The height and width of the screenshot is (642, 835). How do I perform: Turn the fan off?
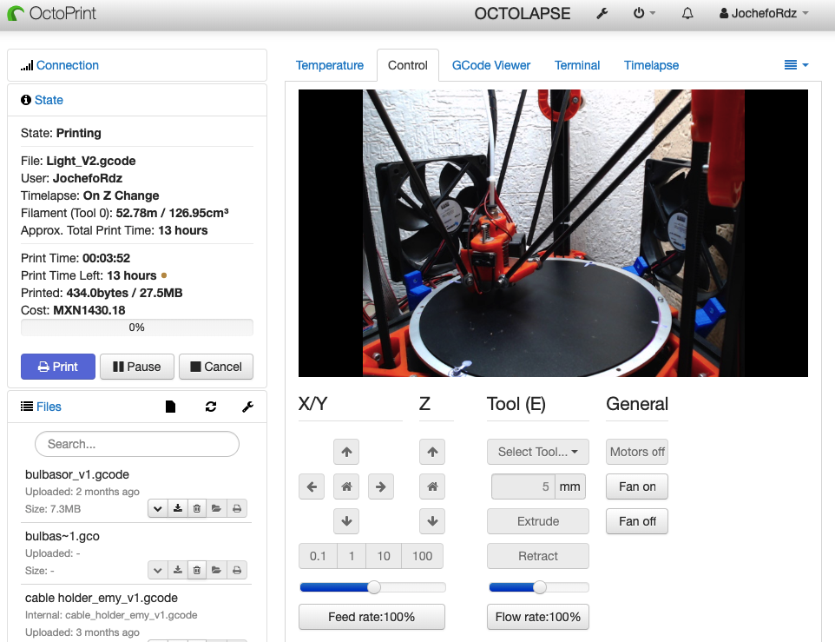tap(637, 521)
